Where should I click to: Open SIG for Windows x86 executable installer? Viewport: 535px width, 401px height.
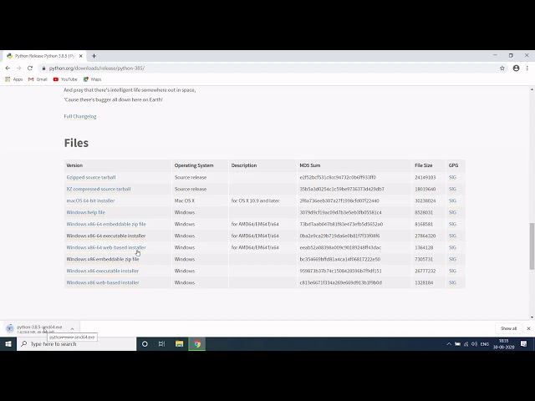pyautogui.click(x=452, y=271)
